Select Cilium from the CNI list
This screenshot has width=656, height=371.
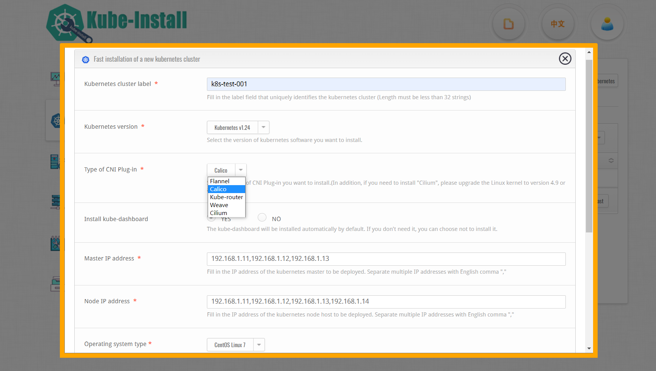click(227, 213)
